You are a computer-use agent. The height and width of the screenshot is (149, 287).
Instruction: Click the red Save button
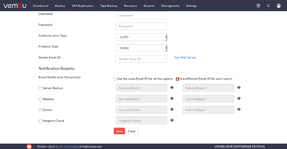pos(119,131)
